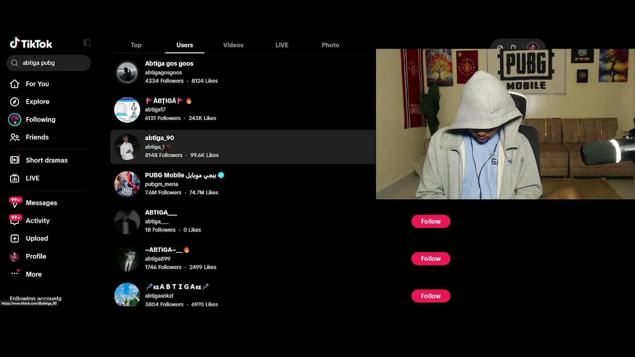Click the magnifier icon in the search box
The image size is (635, 357).
tap(14, 63)
